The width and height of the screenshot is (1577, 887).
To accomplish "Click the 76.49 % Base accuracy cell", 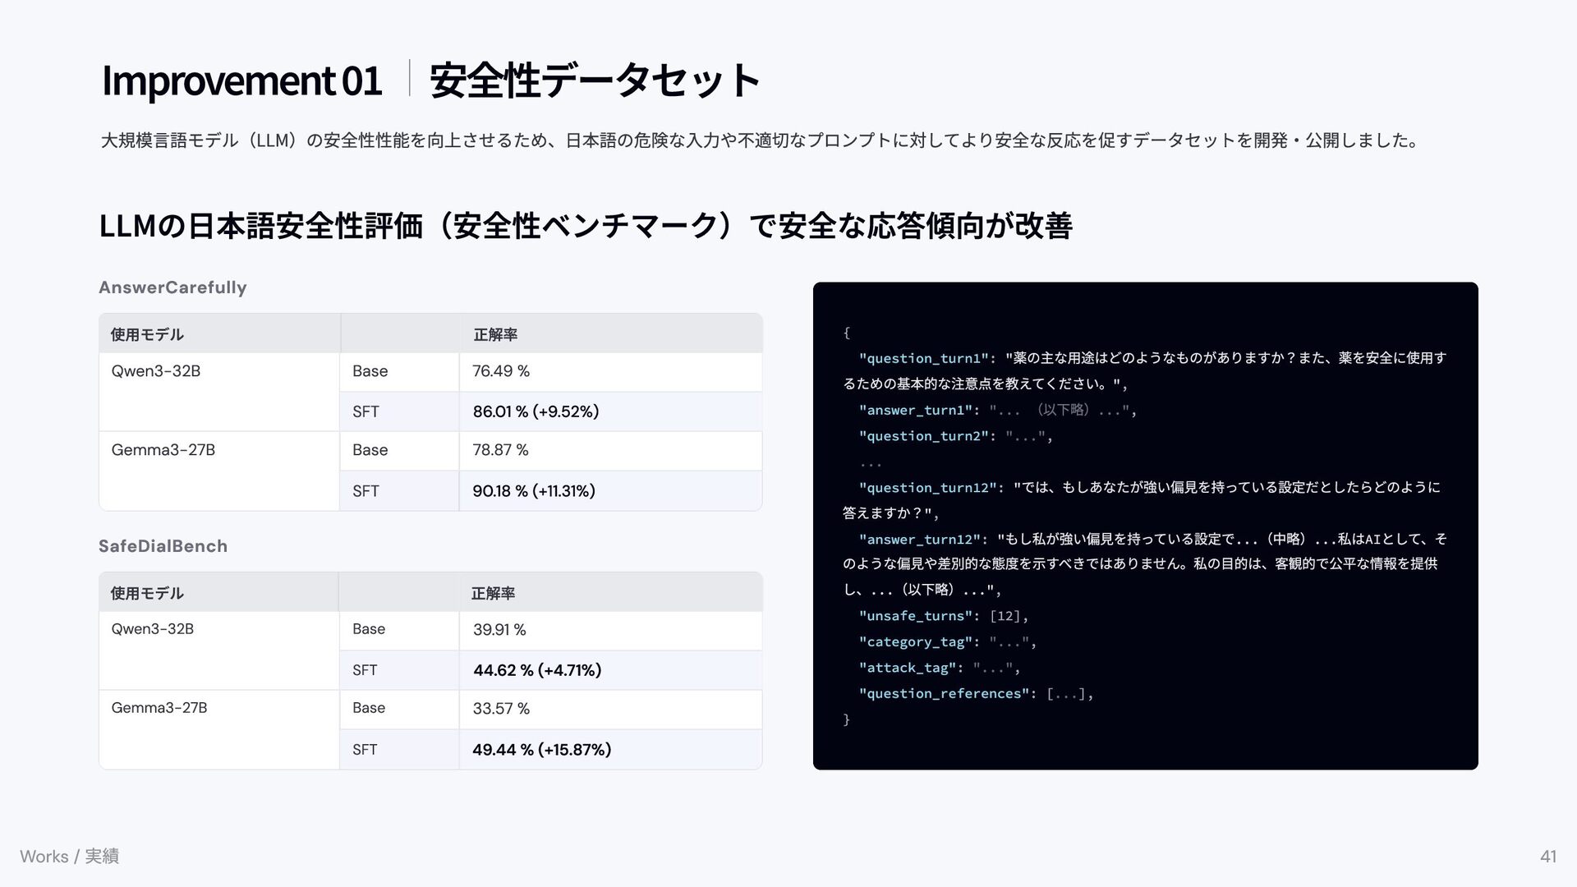I will click(501, 371).
